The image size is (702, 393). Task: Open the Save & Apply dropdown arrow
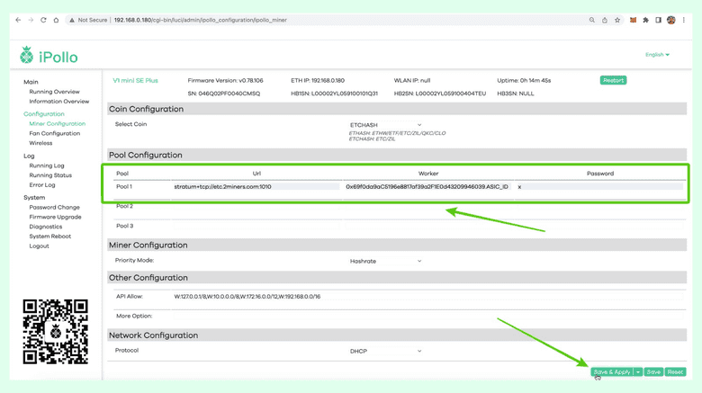[x=638, y=371]
